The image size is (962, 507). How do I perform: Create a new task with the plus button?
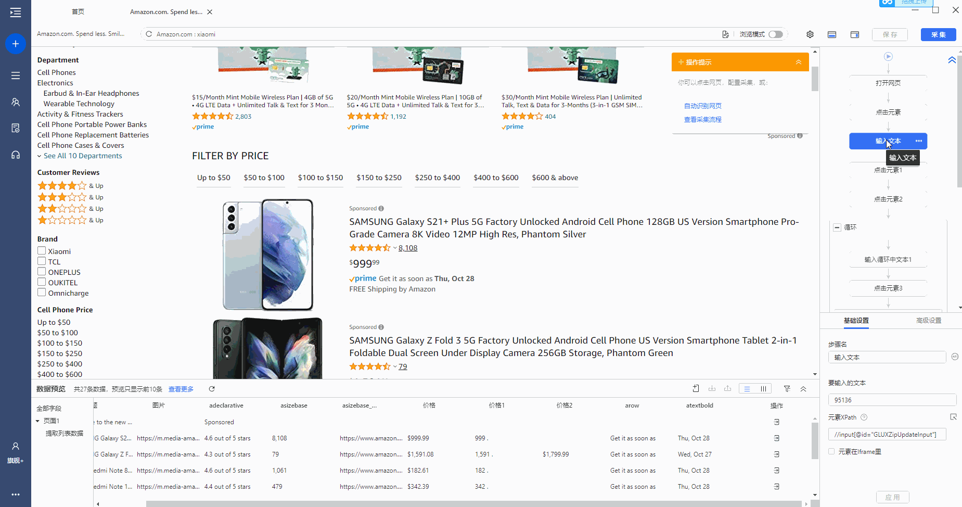point(16,44)
